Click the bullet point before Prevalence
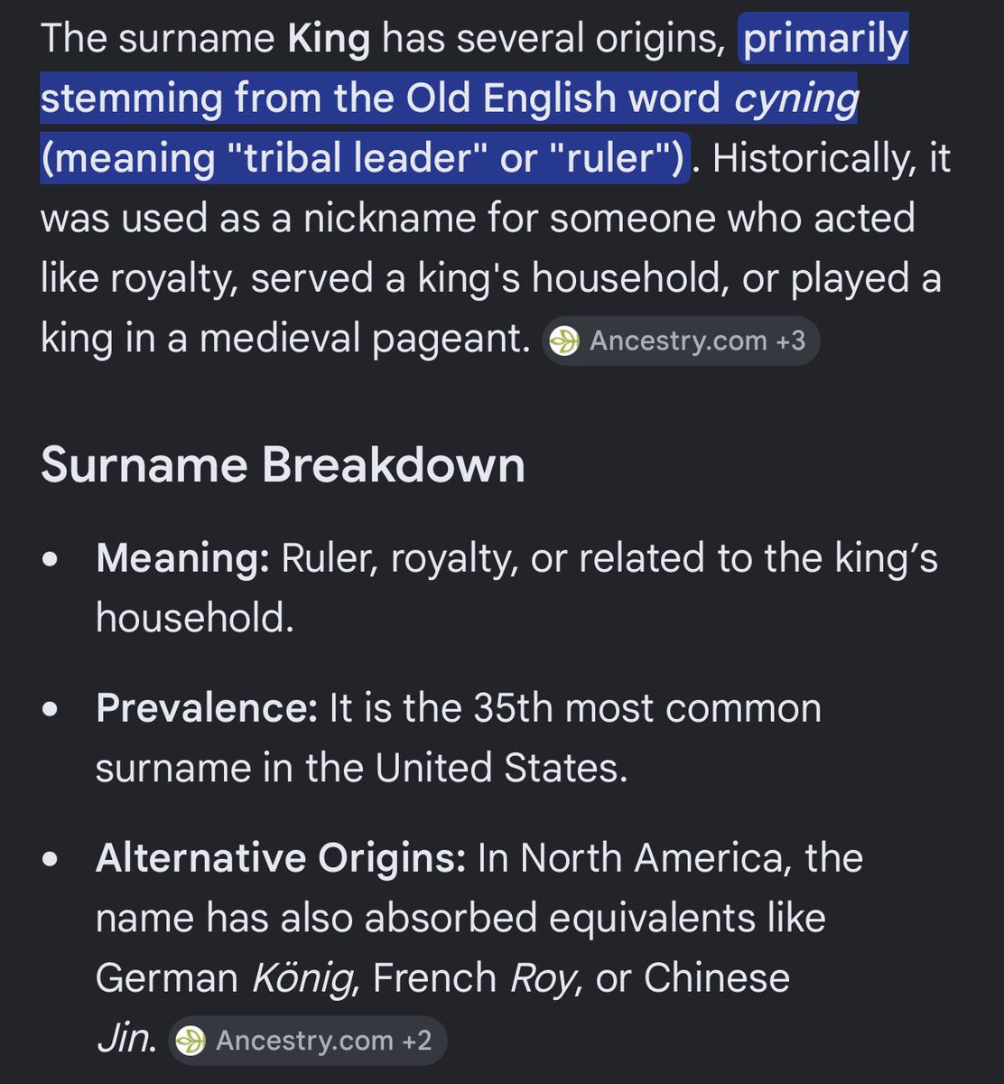The image size is (1004, 1084). click(51, 710)
